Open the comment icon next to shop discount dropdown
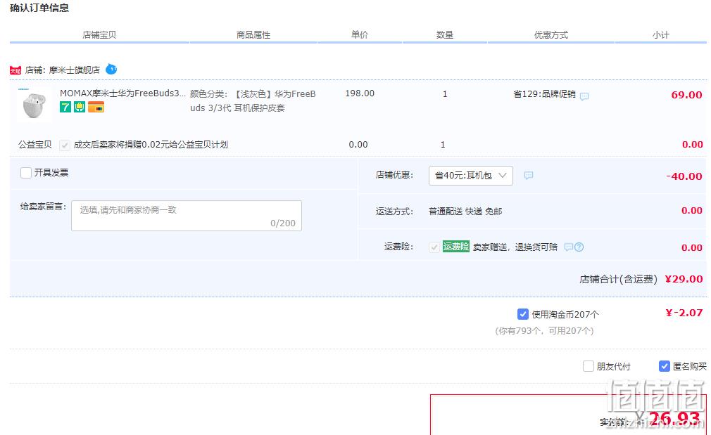Image resolution: width=711 pixels, height=435 pixels. [529, 175]
